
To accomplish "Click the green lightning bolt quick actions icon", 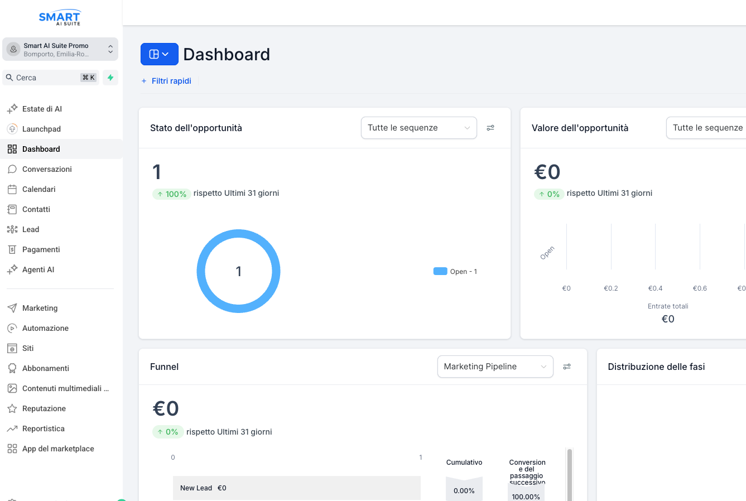I will point(110,78).
